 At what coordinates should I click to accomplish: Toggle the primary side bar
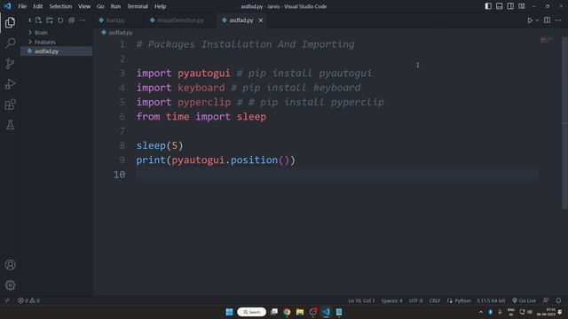click(x=488, y=6)
